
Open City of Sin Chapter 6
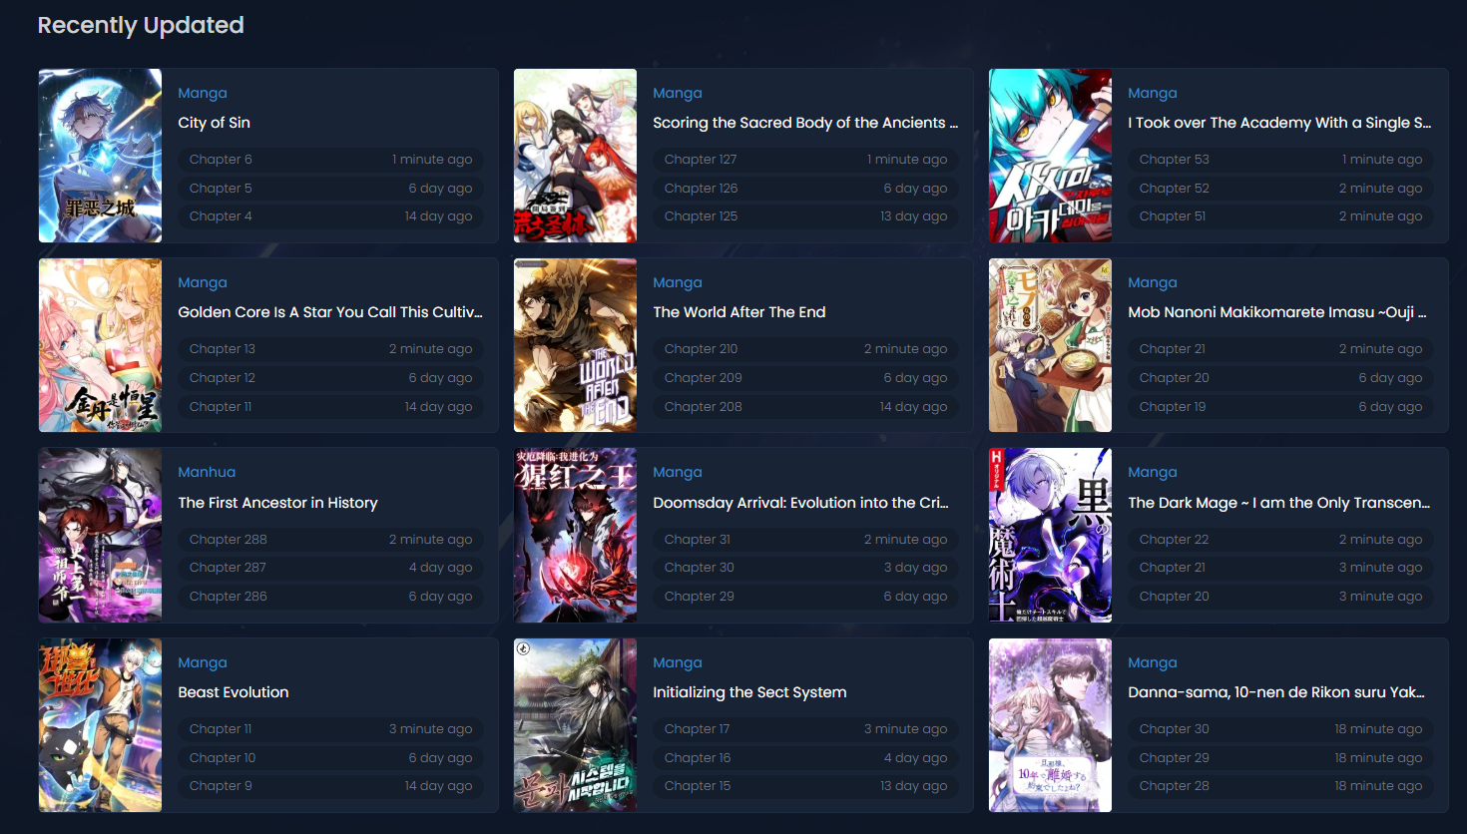(221, 160)
